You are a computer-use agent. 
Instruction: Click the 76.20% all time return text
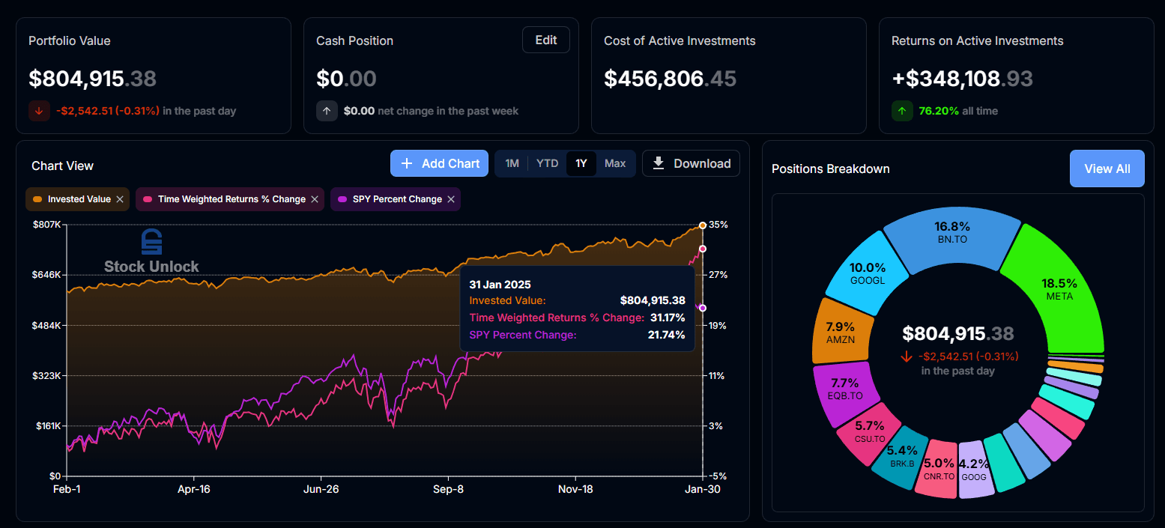pos(958,111)
